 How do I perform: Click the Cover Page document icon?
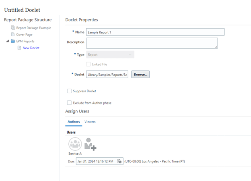click(x=13, y=35)
